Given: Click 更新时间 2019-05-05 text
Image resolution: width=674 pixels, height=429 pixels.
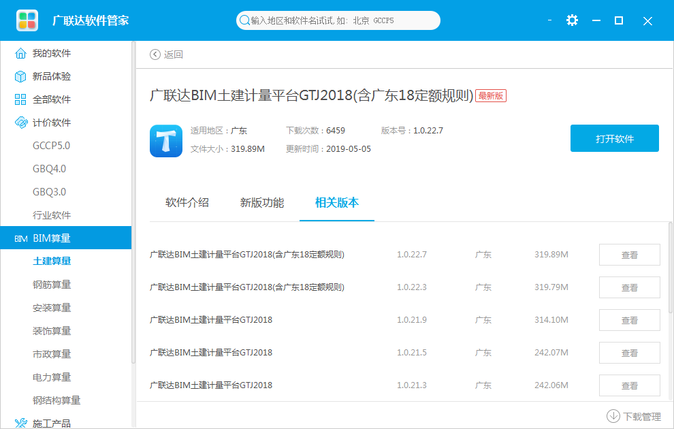Looking at the screenshot, I should click(x=328, y=149).
